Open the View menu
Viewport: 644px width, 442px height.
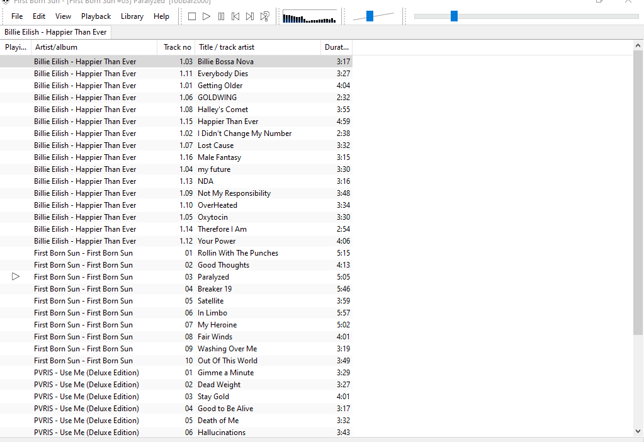point(63,16)
